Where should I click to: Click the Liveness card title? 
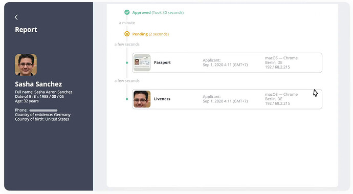coord(162,99)
